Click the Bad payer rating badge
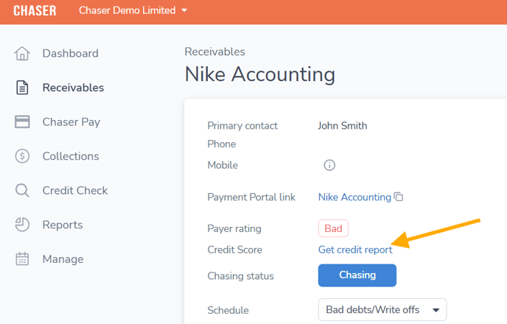Image resolution: width=507 pixels, height=324 pixels. pyautogui.click(x=333, y=228)
